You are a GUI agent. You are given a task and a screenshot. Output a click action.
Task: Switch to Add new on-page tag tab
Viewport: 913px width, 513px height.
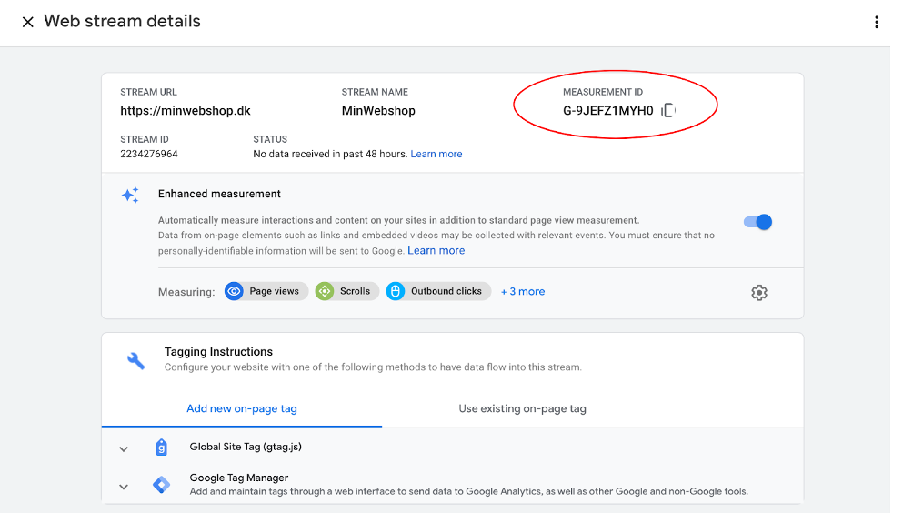(242, 408)
